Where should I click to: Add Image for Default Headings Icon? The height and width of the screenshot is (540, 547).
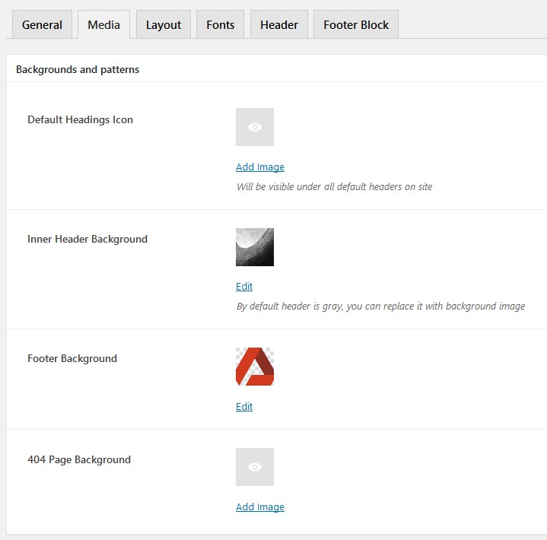coord(260,167)
